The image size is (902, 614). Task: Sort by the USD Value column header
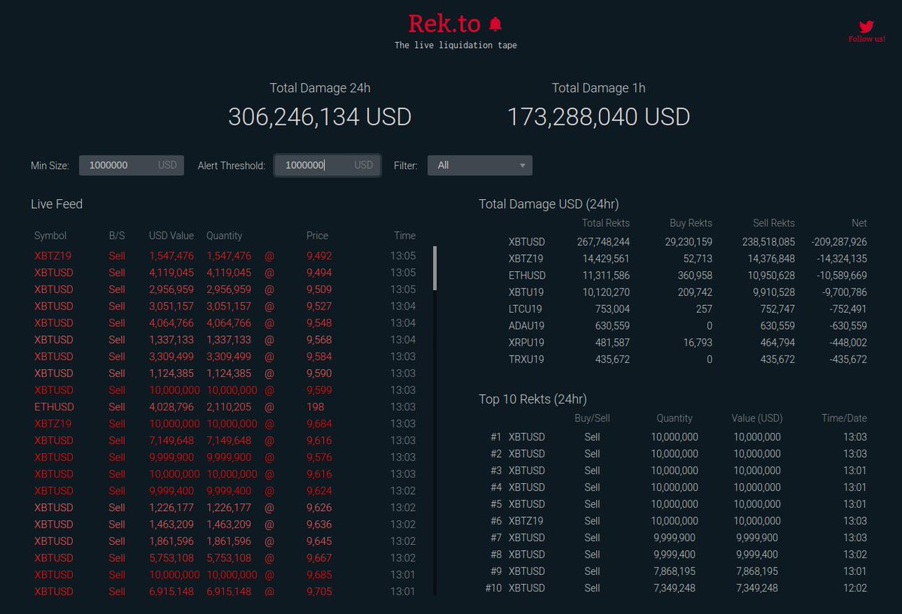tap(171, 235)
